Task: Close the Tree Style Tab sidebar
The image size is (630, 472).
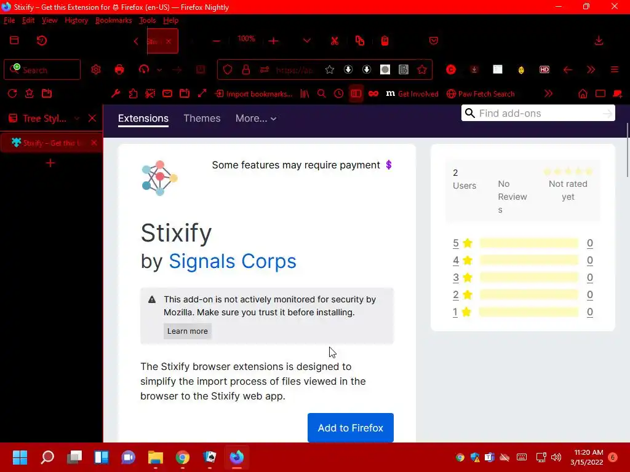Action: click(92, 119)
